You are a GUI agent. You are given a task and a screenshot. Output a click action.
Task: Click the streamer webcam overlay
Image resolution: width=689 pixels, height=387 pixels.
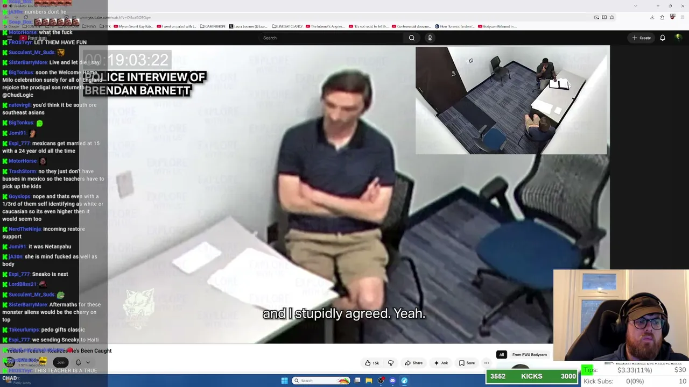621,315
